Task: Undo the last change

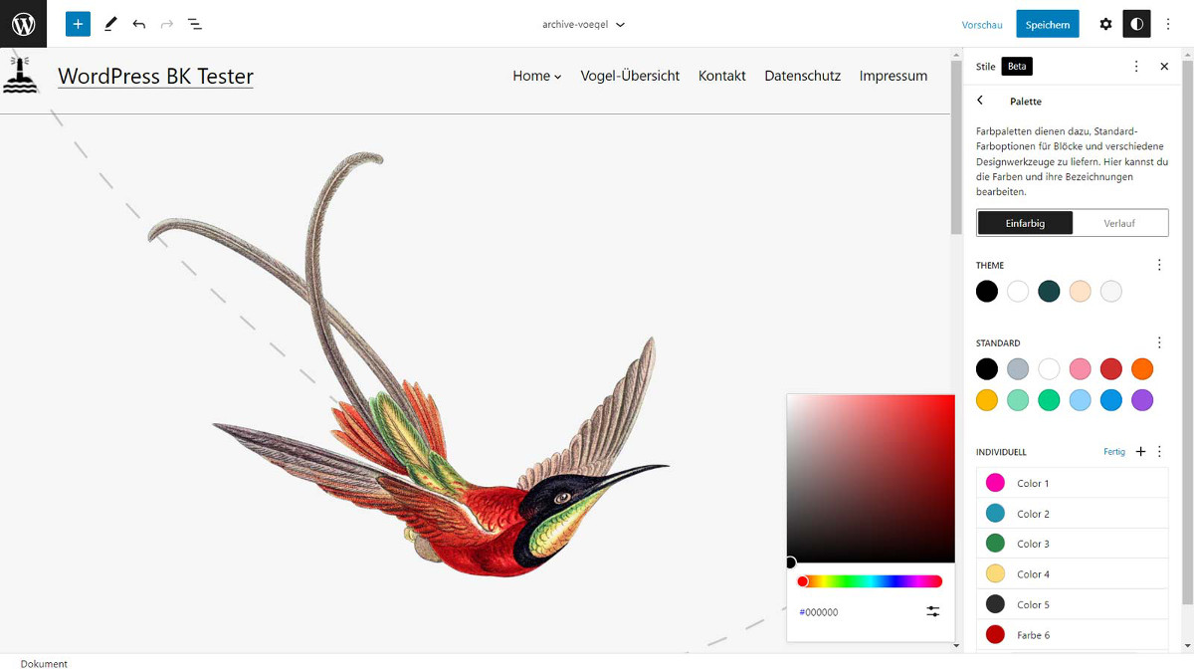Action: (x=138, y=24)
